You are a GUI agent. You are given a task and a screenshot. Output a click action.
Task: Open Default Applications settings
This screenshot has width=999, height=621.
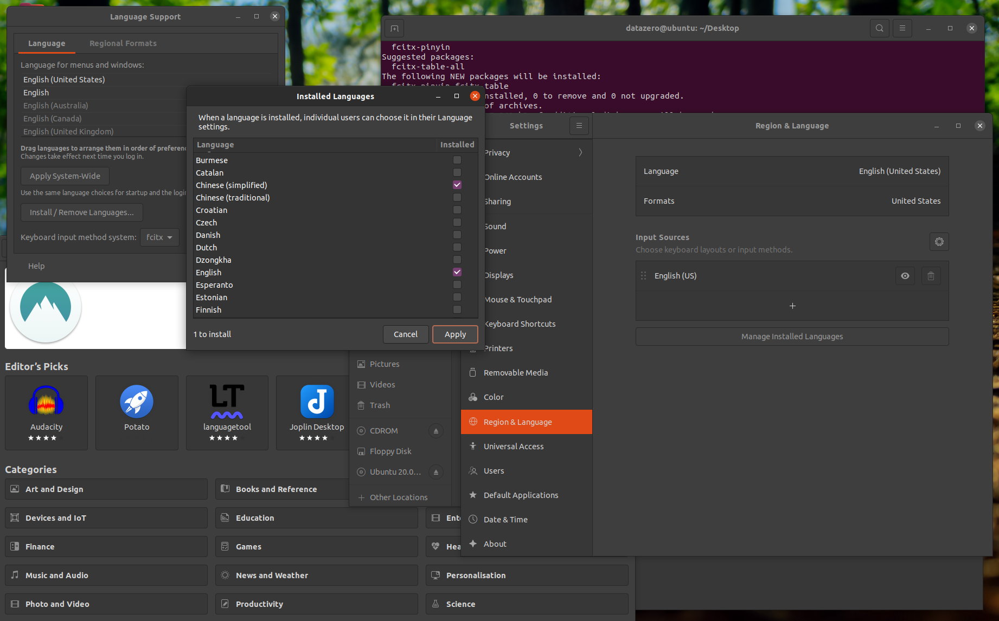tap(527, 495)
